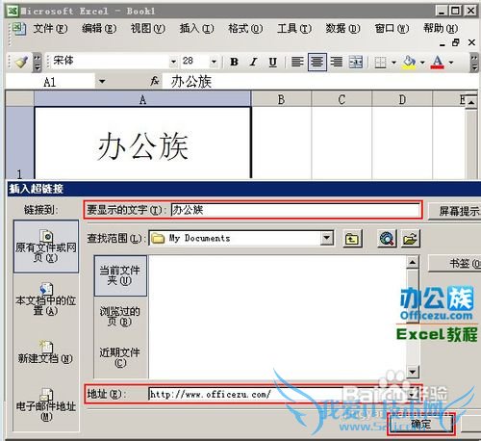The image size is (481, 441).
Task: Click the Excel application icon in title bar
Action: (x=13, y=11)
